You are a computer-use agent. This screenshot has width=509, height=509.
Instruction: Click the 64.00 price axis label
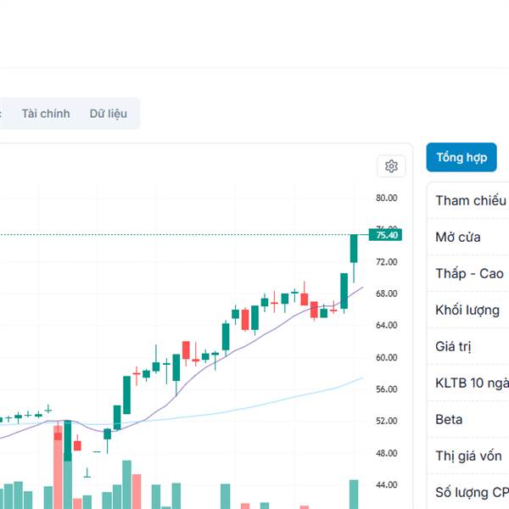pos(386,325)
